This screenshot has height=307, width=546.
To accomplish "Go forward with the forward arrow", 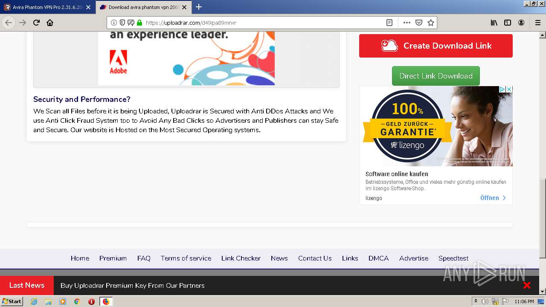I will (23, 23).
